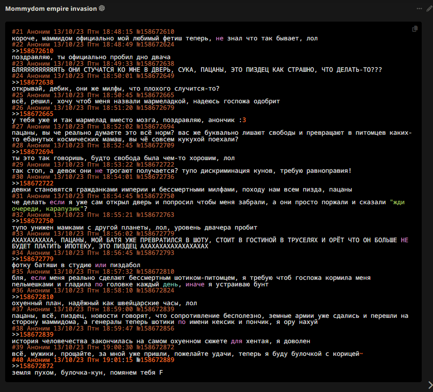433x392 pixels.
Task: Click reply reference ">>158672610"
Action: (x=33, y=51)
